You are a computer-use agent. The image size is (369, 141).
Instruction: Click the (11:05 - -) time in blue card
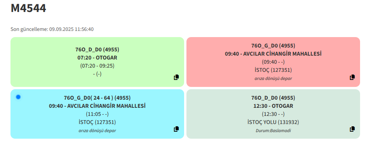(97, 114)
